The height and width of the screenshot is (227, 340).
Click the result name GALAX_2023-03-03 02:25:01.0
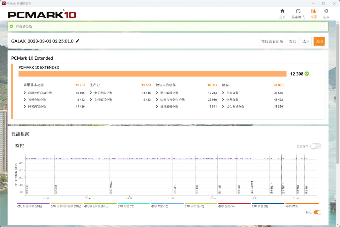tap(42, 41)
